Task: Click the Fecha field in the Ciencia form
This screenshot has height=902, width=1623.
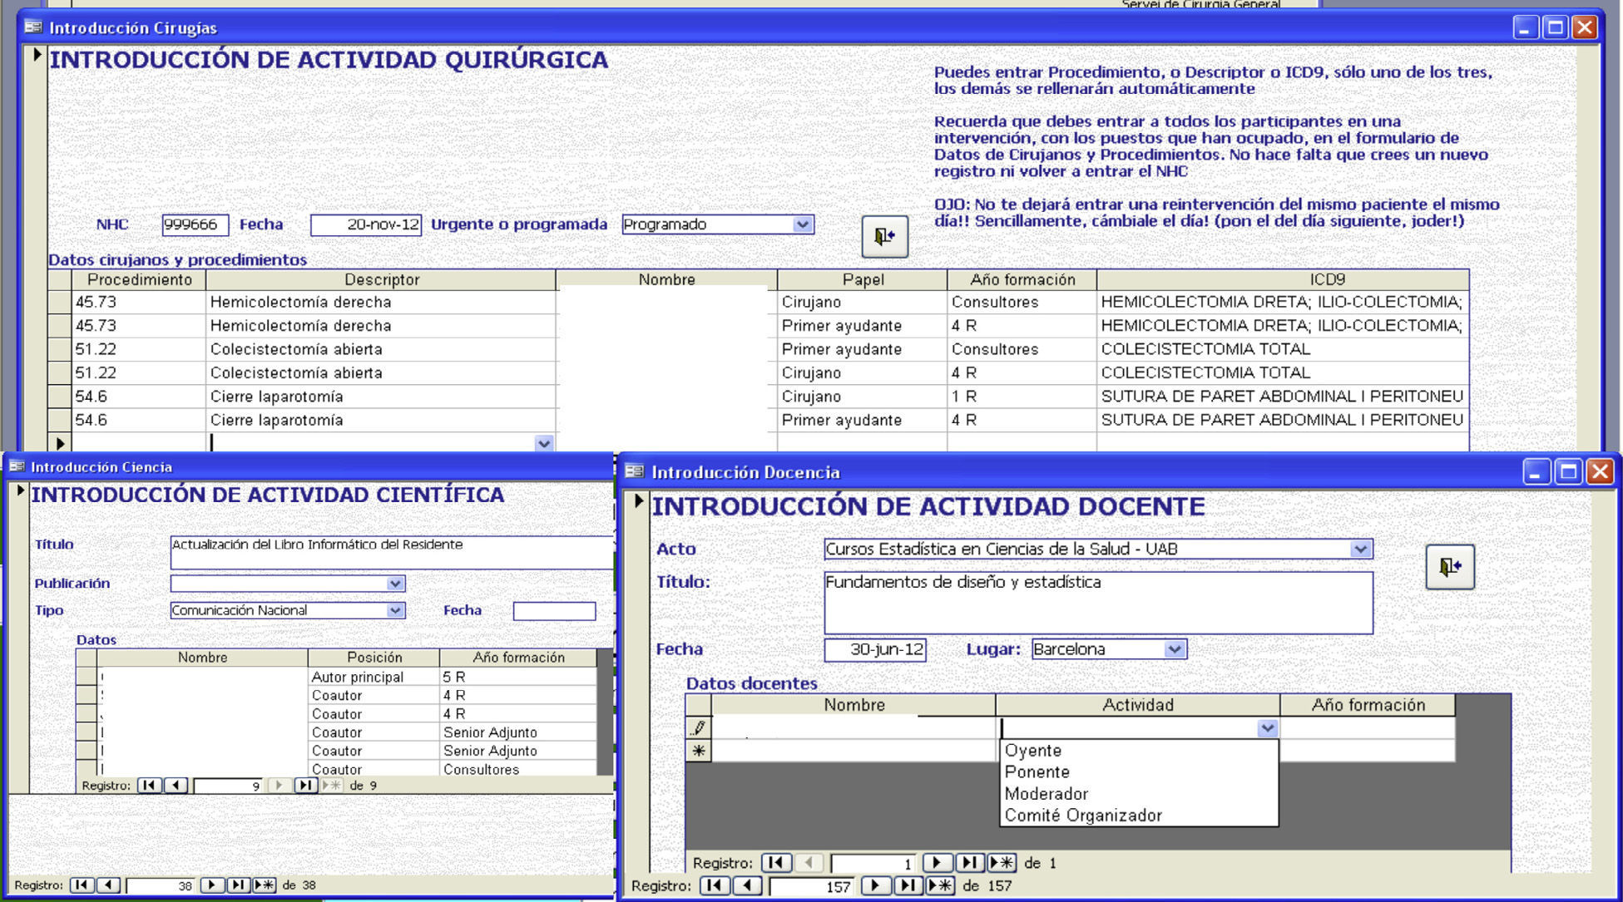Action: pyautogui.click(x=554, y=611)
